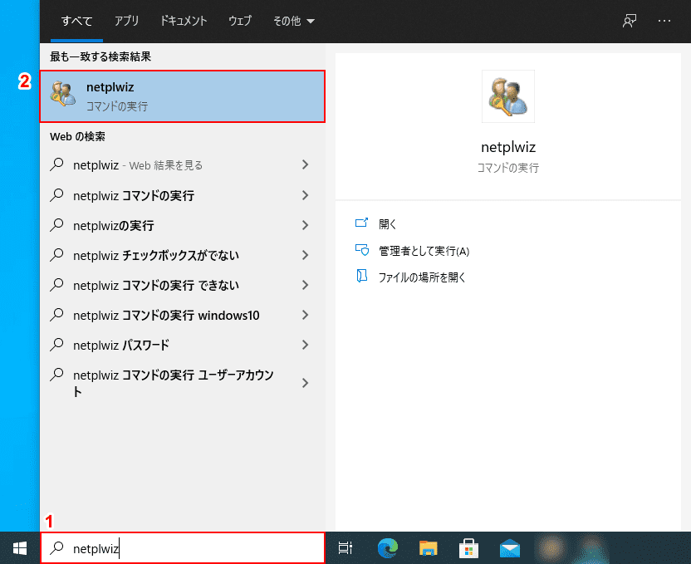Click the file location icon

[x=362, y=277]
